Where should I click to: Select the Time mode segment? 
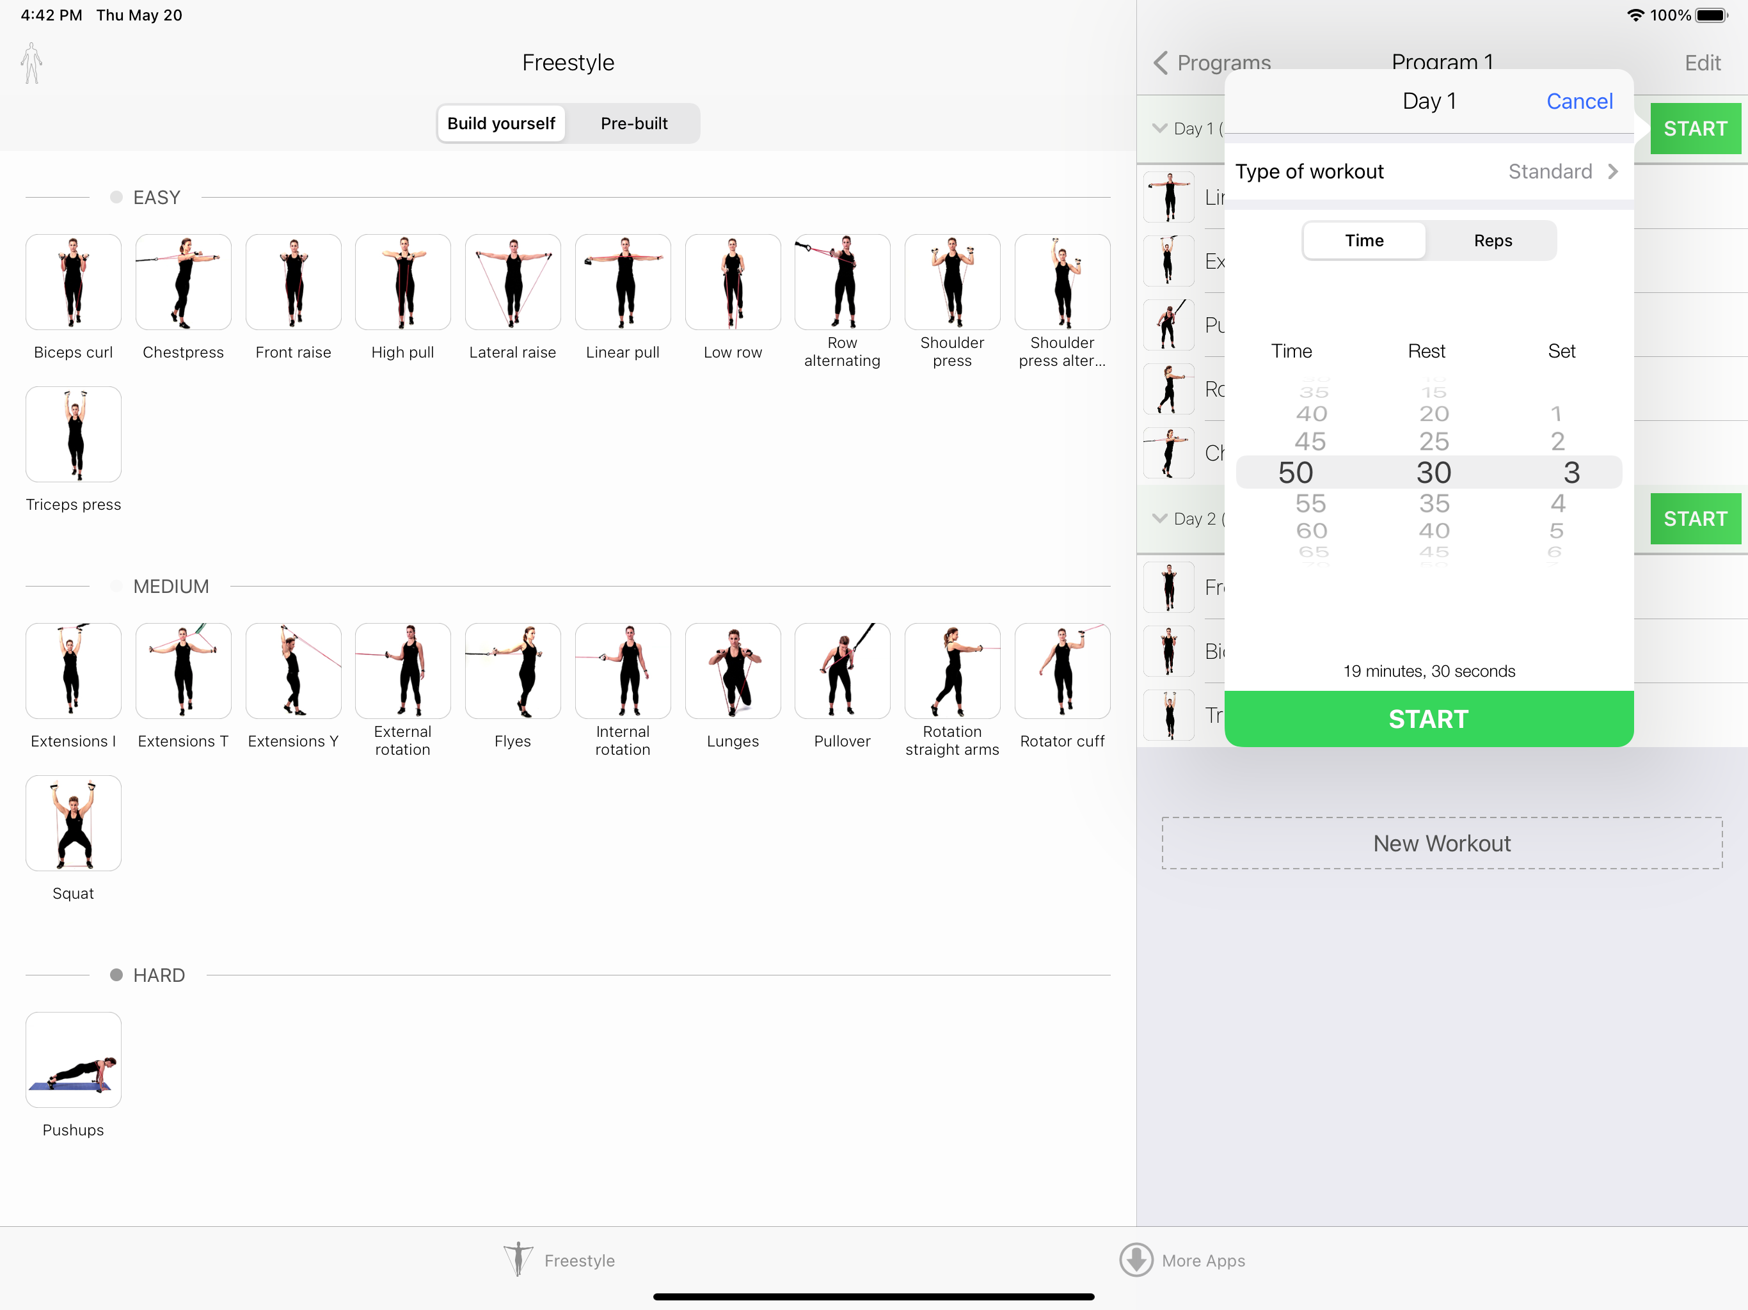coord(1364,241)
